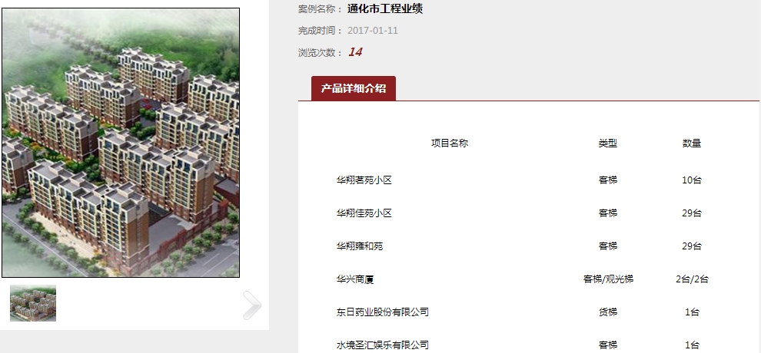Image resolution: width=761 pixels, height=353 pixels.
Task: Click the view count number 14
Action: tap(355, 52)
